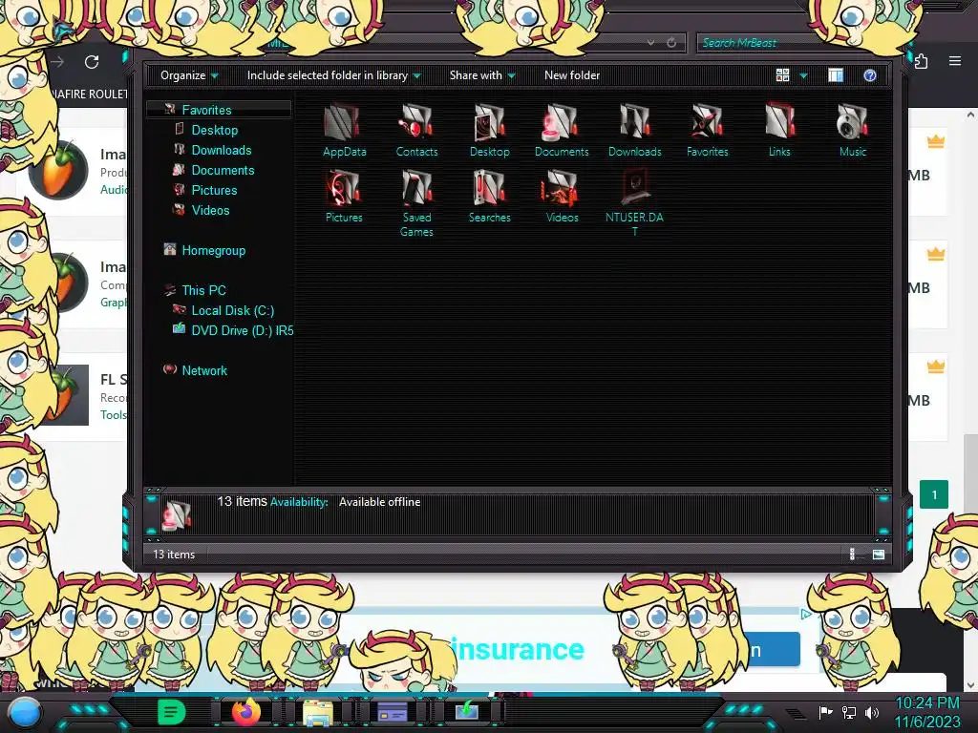Click the Availability label in details pane
This screenshot has width=978, height=733.
[x=299, y=502]
